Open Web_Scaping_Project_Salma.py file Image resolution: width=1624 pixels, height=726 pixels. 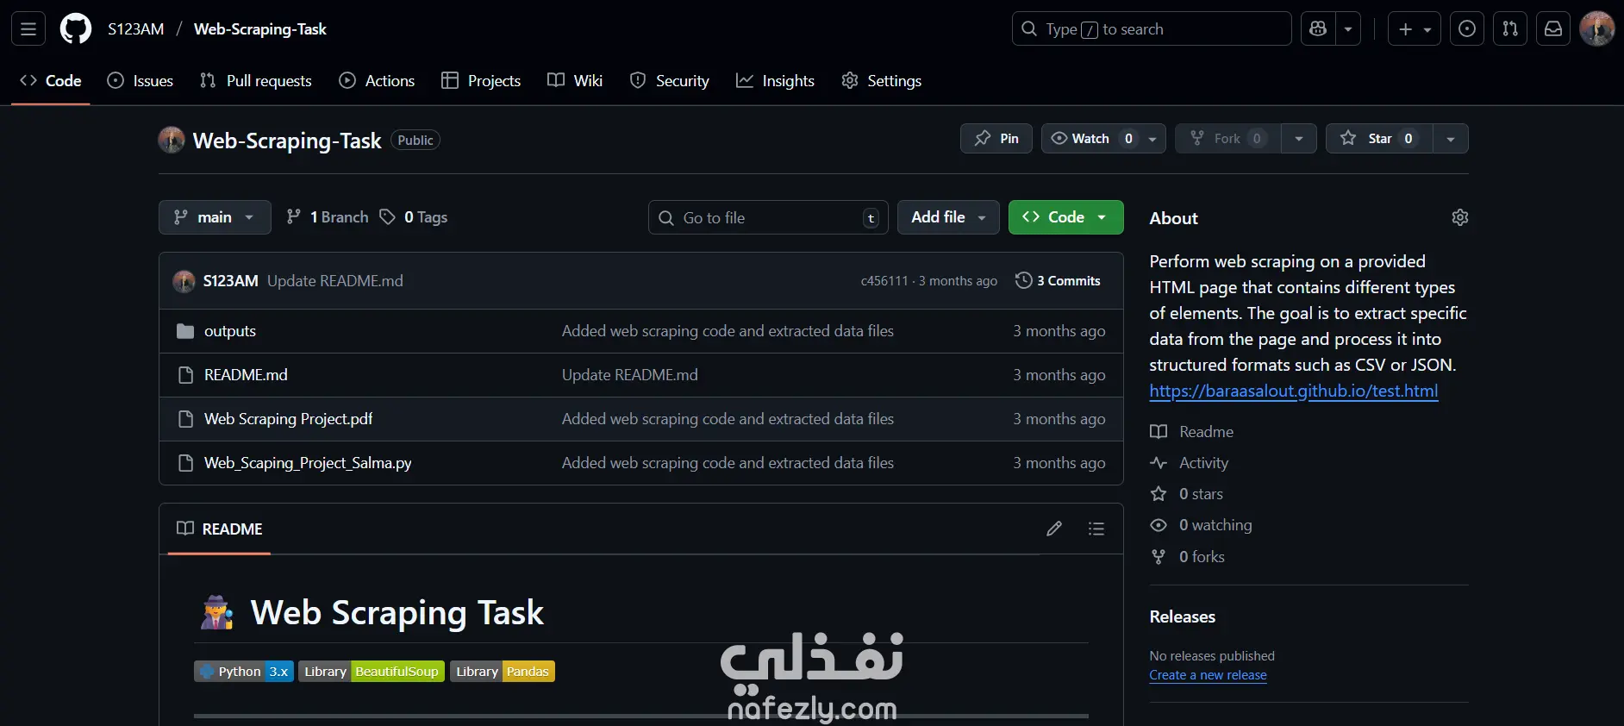(x=308, y=463)
